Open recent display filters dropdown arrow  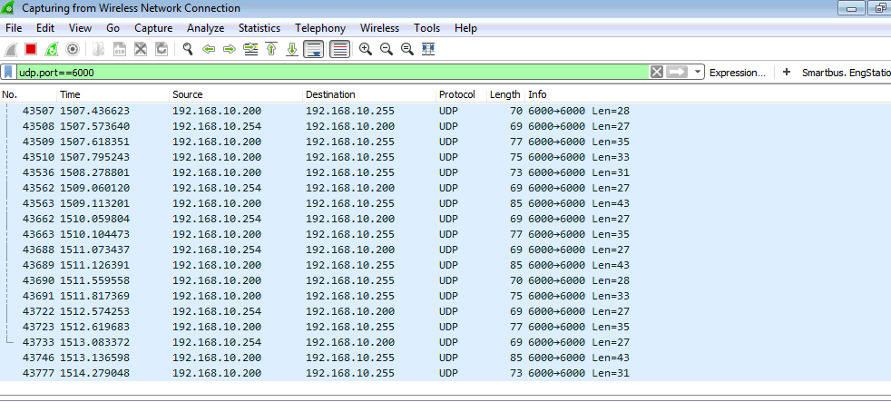[x=697, y=73]
